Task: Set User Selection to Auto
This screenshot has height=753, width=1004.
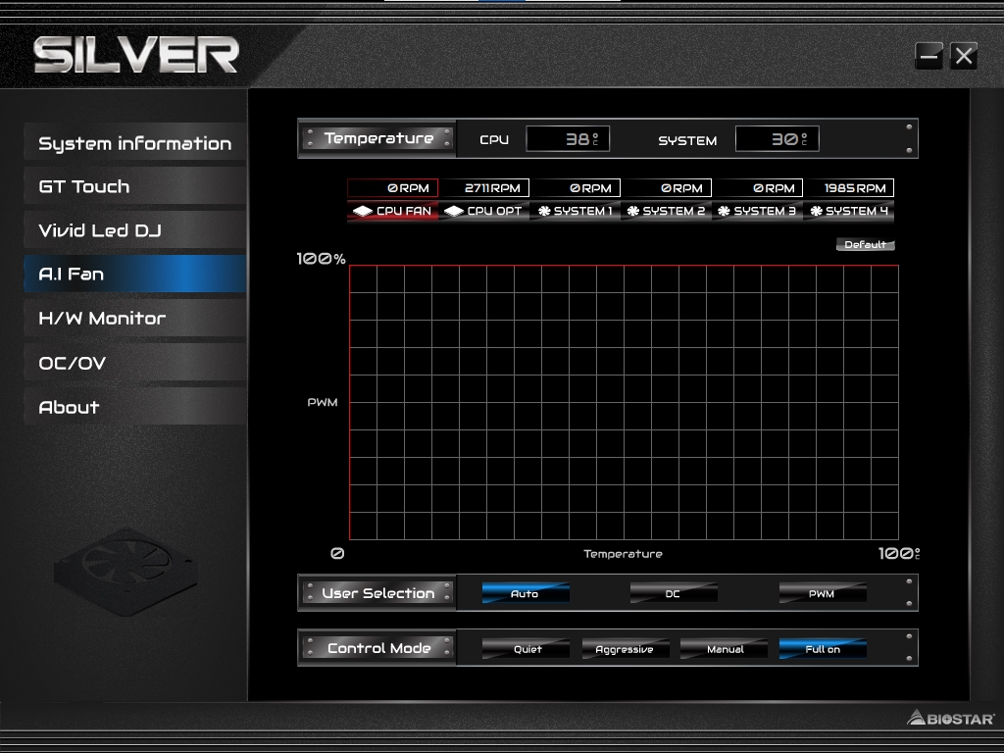Action: pos(526,593)
